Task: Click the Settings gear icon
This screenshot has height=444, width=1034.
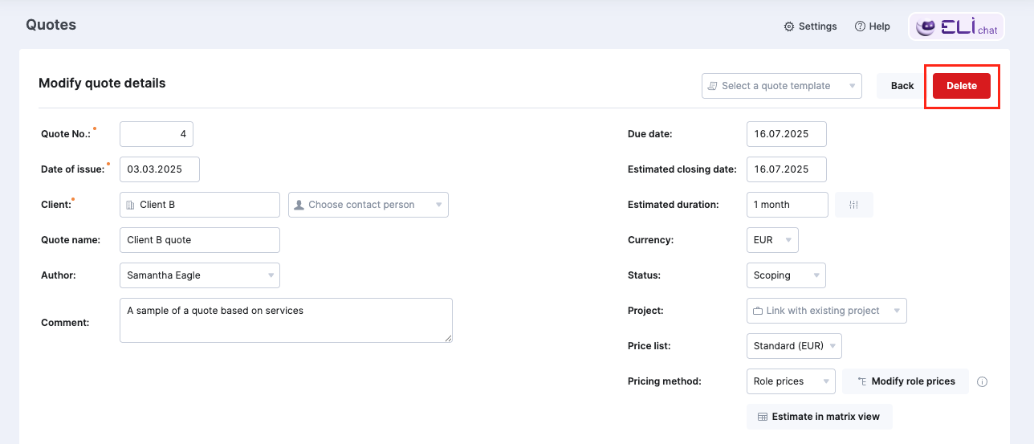Action: coord(789,26)
